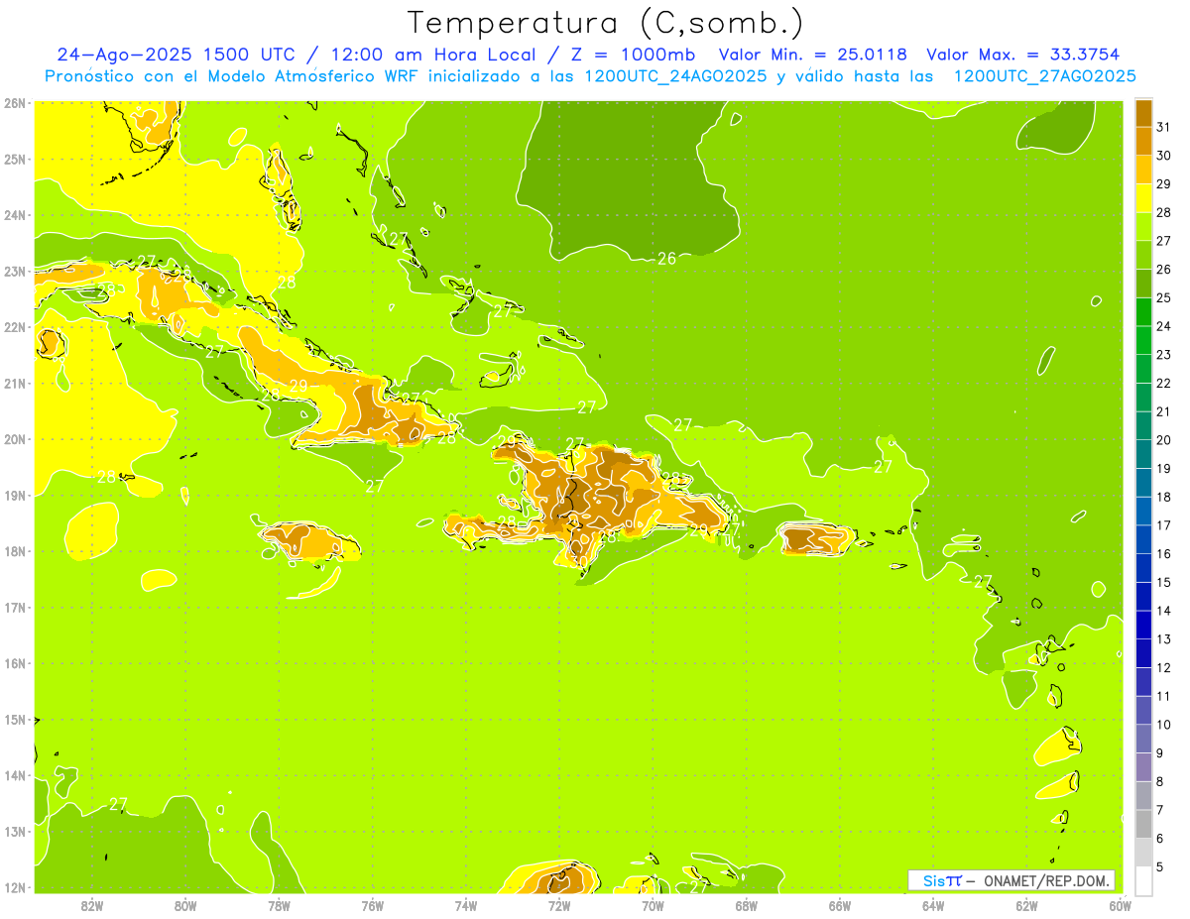This screenshot has width=1190, height=919.
Task: Click the teal legend band between 19 and 20
Action: pos(1143,454)
